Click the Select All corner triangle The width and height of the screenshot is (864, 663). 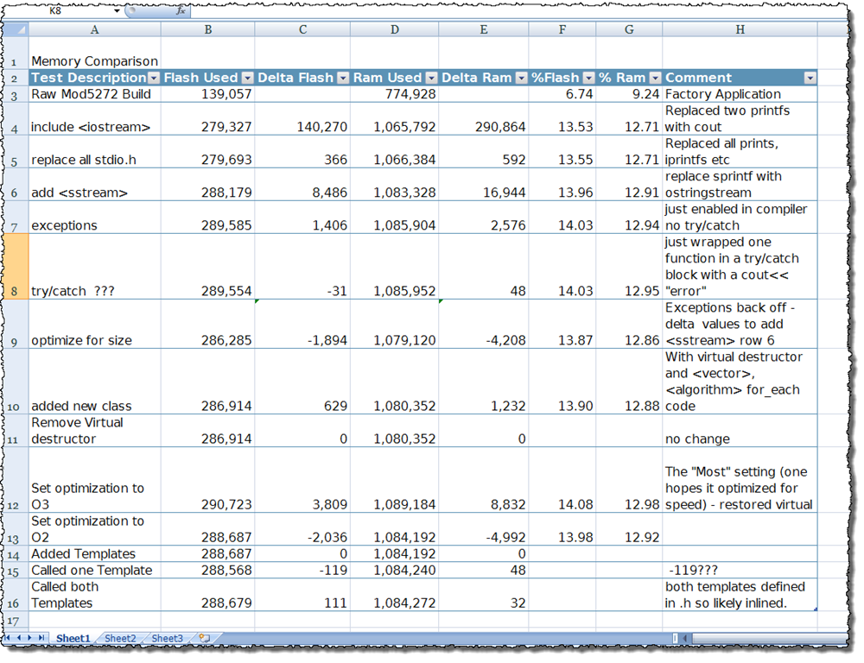coord(16,29)
